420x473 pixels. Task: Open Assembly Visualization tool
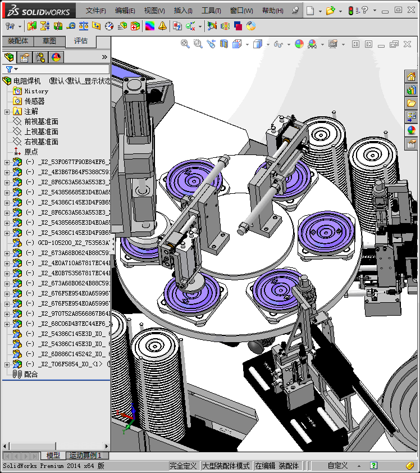(122, 26)
